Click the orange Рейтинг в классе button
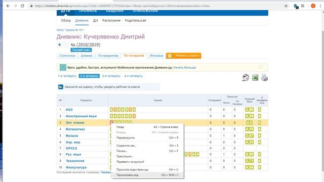The image size is (324, 182). click(x=183, y=56)
